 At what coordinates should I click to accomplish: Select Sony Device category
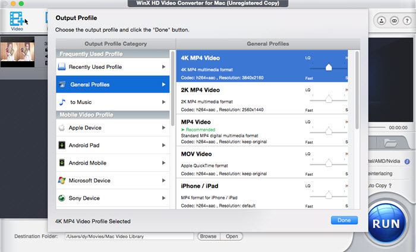(113, 198)
